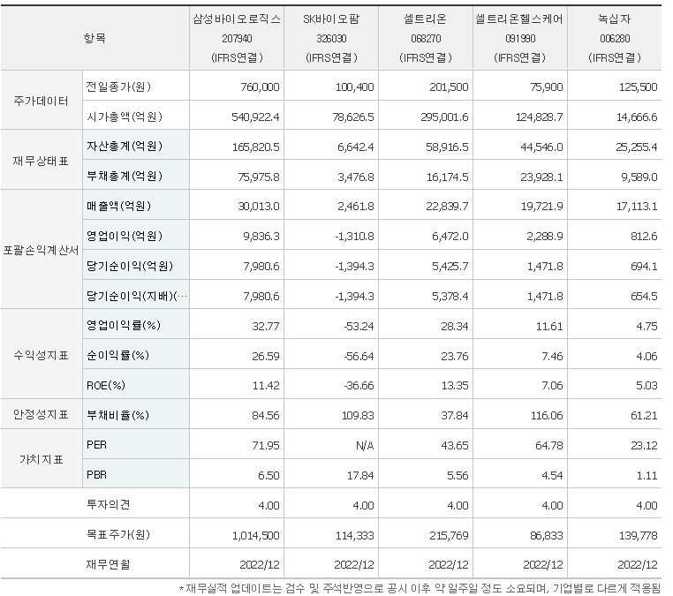Click the PBR row label
Screen dimensions: 673x596
[x=96, y=475]
